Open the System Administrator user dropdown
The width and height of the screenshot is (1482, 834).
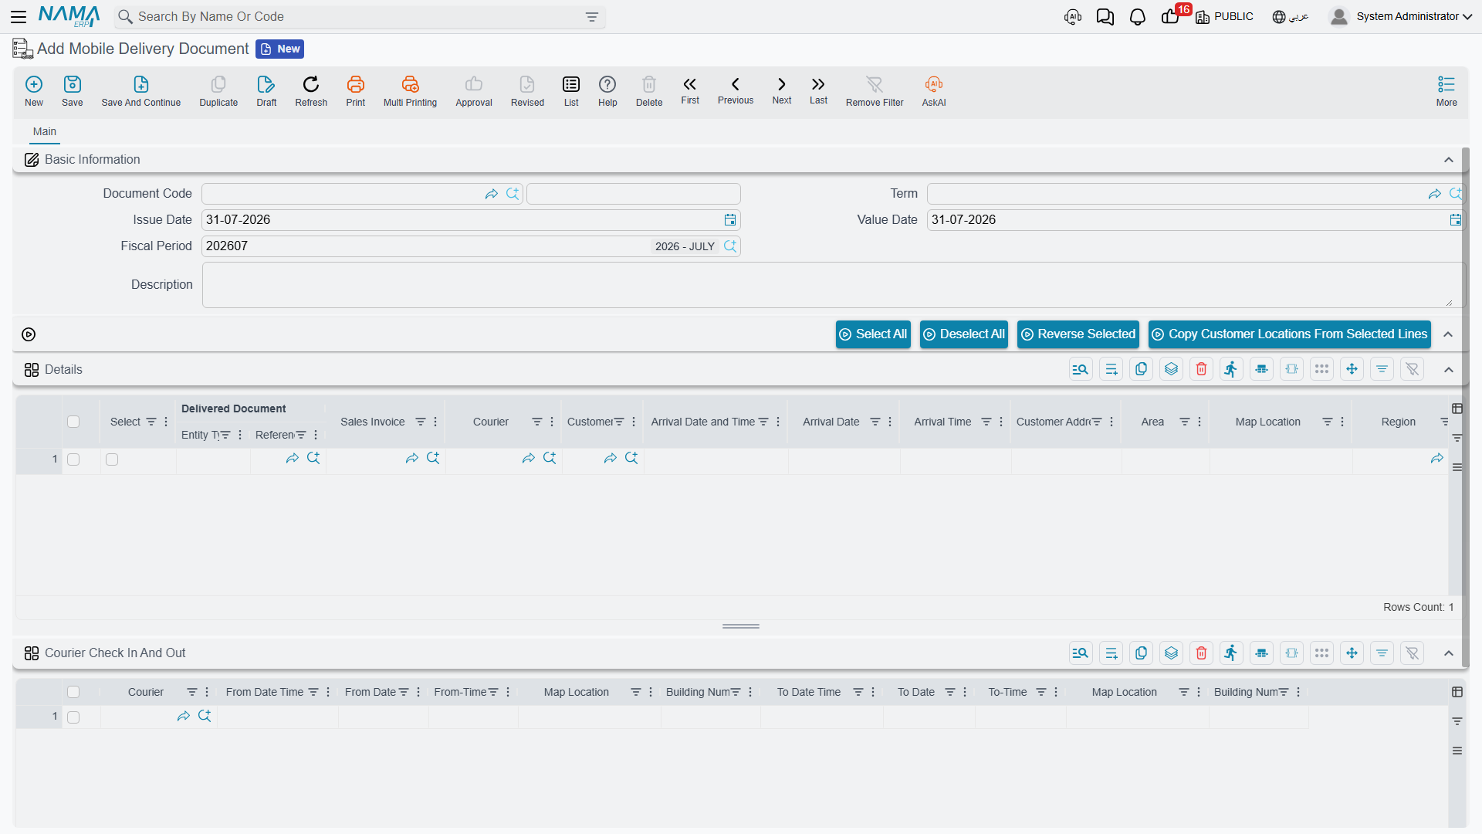(x=1401, y=16)
